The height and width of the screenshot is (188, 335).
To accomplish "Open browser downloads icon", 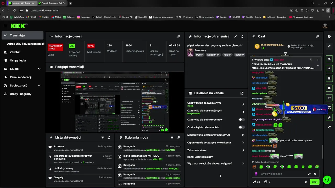I will click(317, 10).
